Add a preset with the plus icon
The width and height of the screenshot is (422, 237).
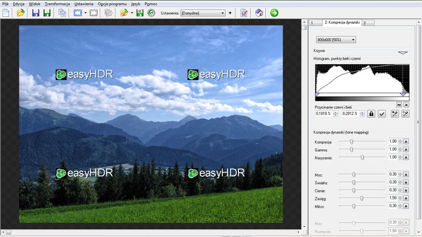click(x=230, y=13)
